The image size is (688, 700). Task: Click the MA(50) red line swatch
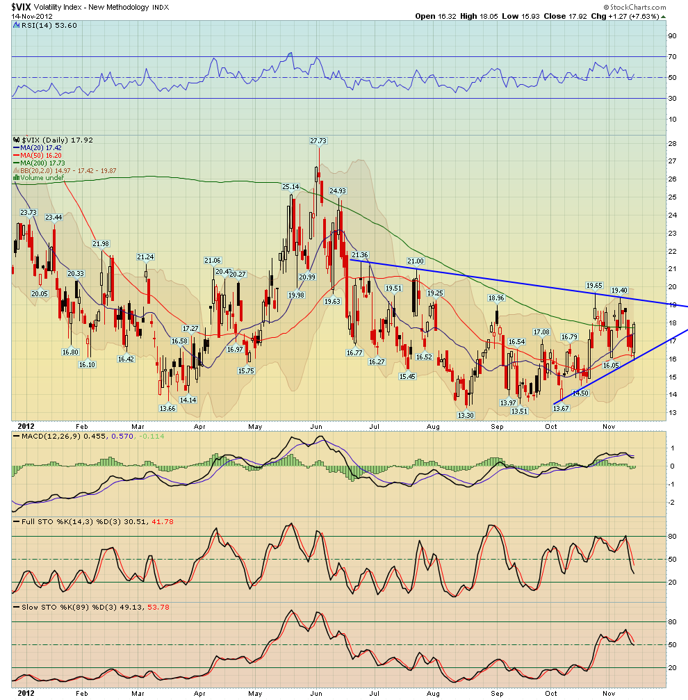tap(16, 155)
